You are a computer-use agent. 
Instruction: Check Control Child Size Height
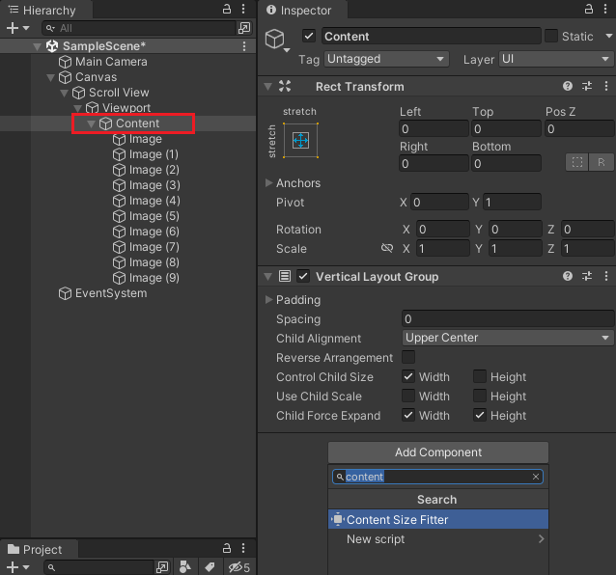[x=480, y=376]
